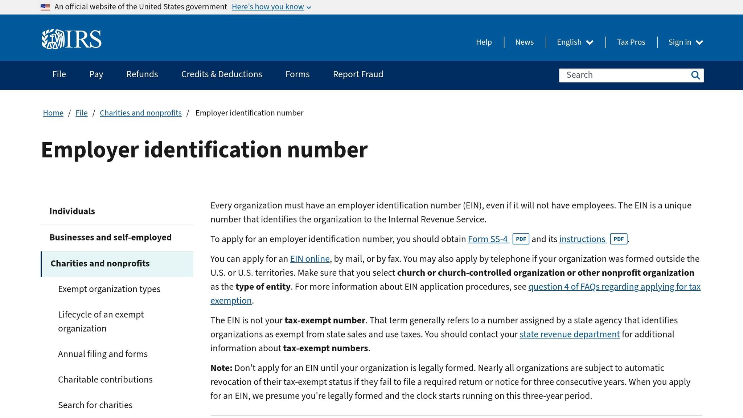Select Individuals in the sidebar

[x=117, y=212]
